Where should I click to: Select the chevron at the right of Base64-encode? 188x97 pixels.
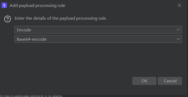click(x=178, y=39)
